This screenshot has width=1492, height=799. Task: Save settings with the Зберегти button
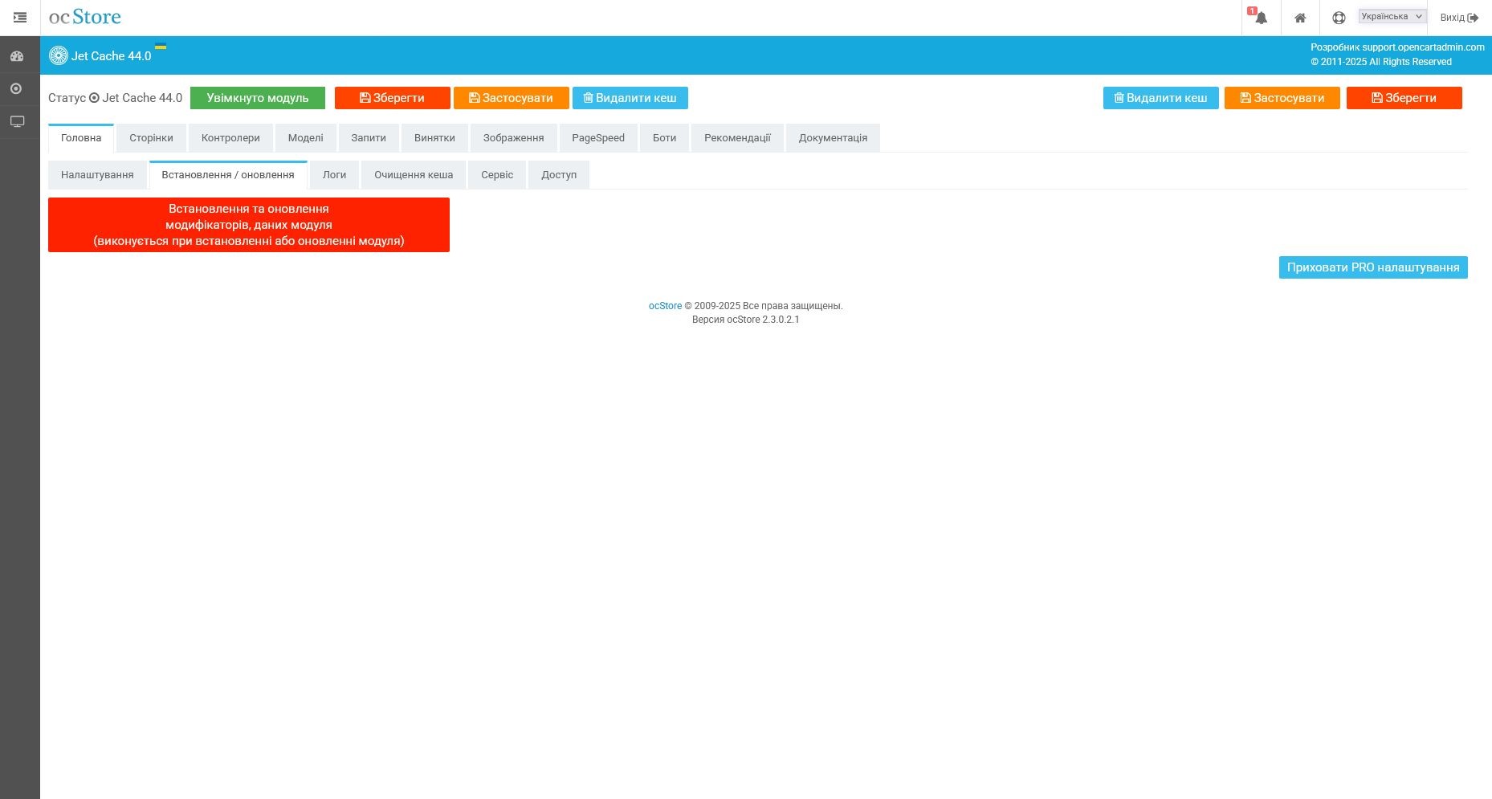pos(392,97)
